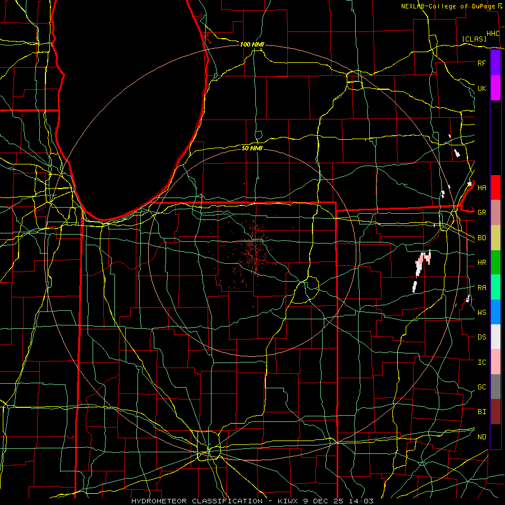Viewport: 505px width, 505px height.
Task: Click the RF legend label
Action: click(481, 63)
